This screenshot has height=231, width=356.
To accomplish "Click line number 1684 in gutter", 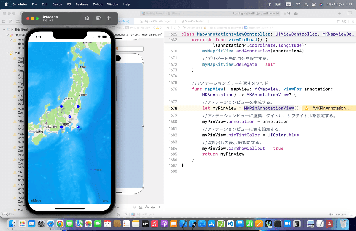I will click(173, 149).
